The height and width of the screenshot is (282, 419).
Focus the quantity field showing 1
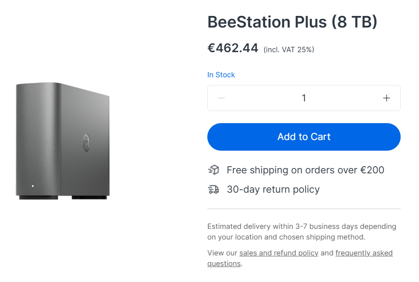click(x=304, y=98)
